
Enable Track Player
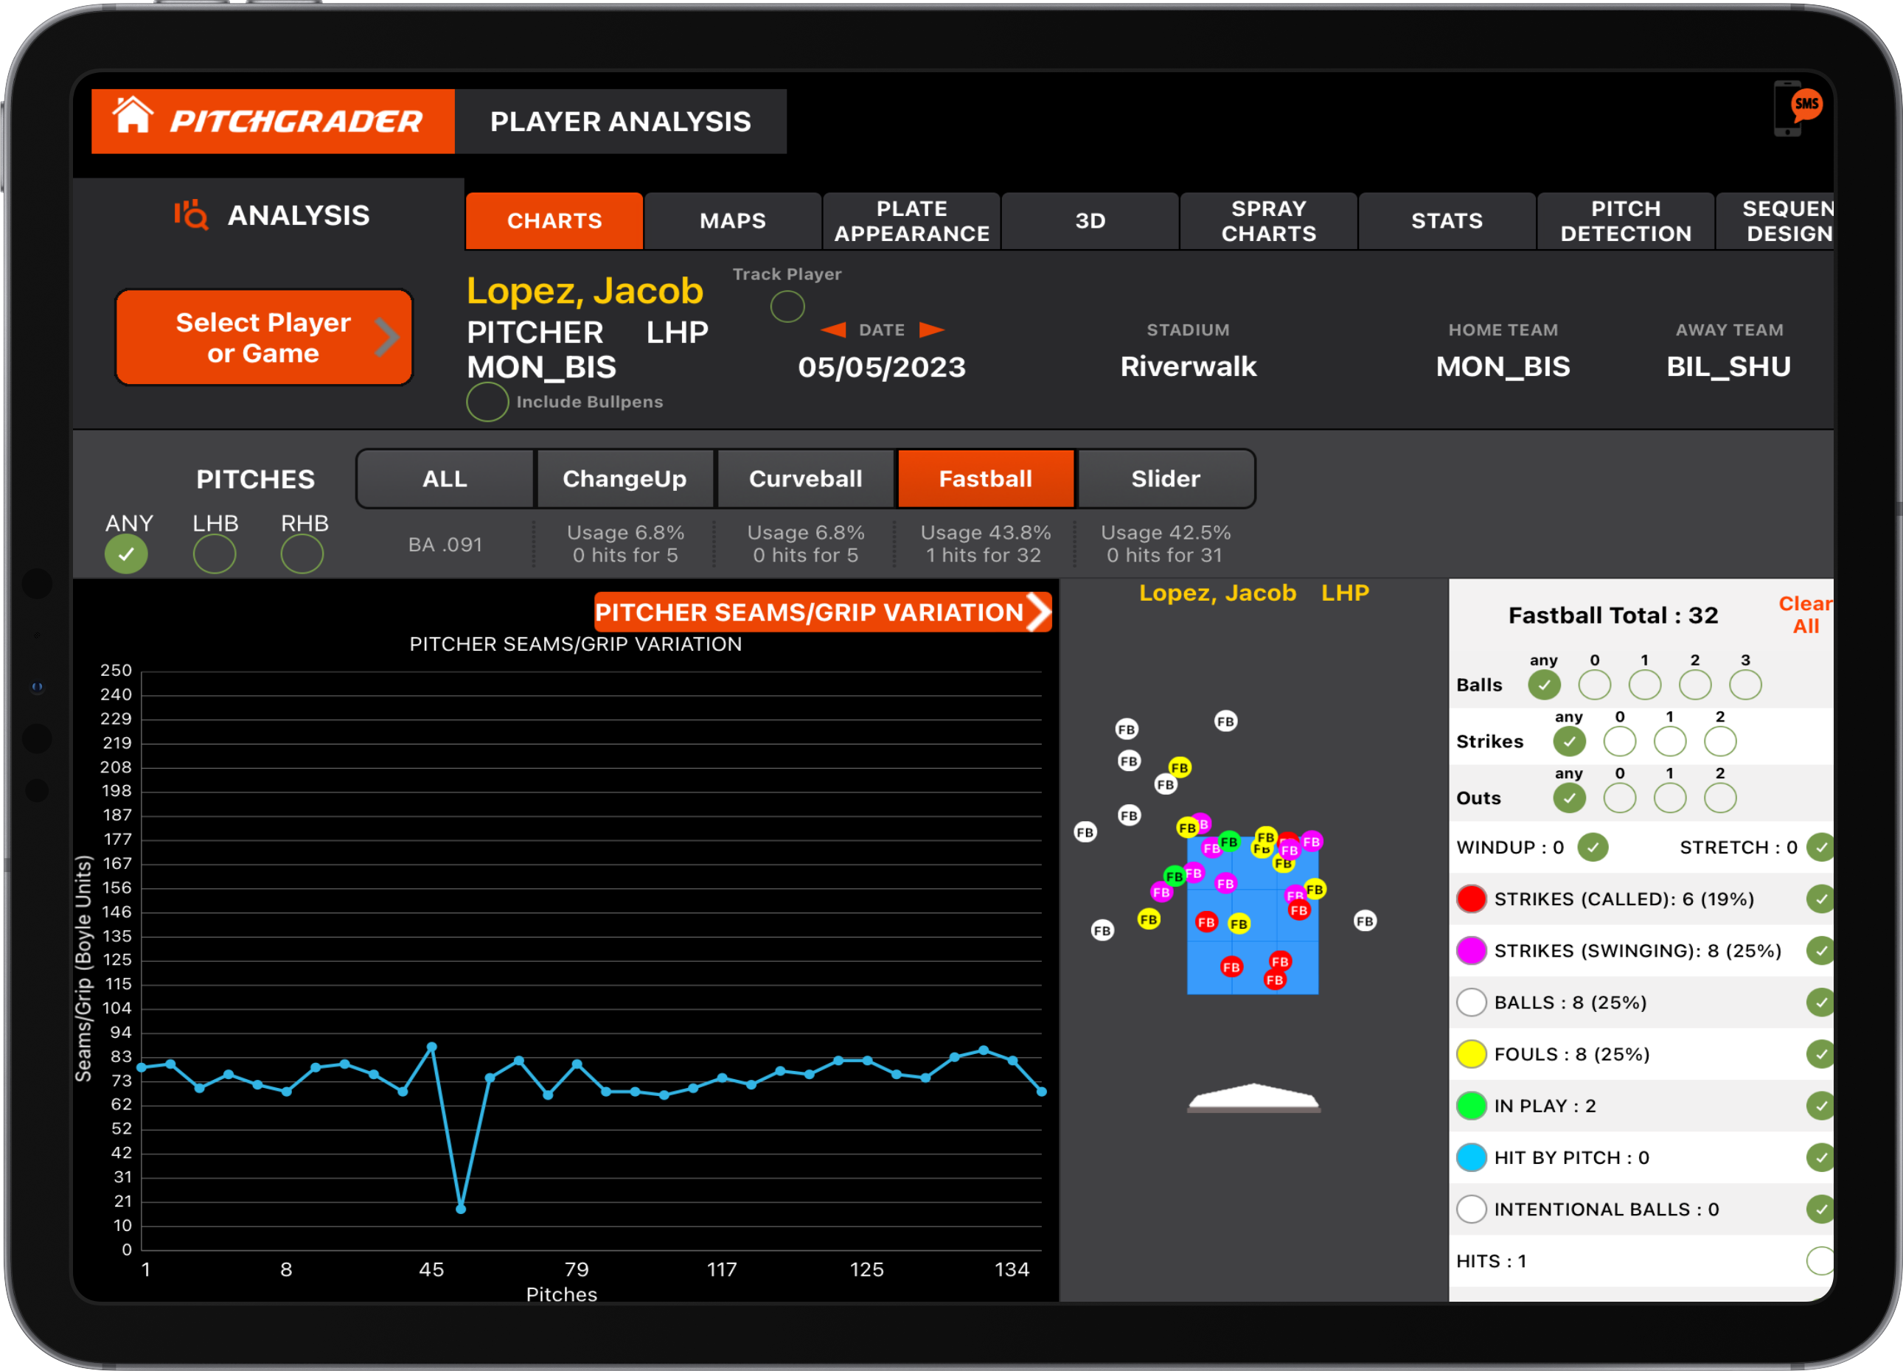(x=787, y=307)
